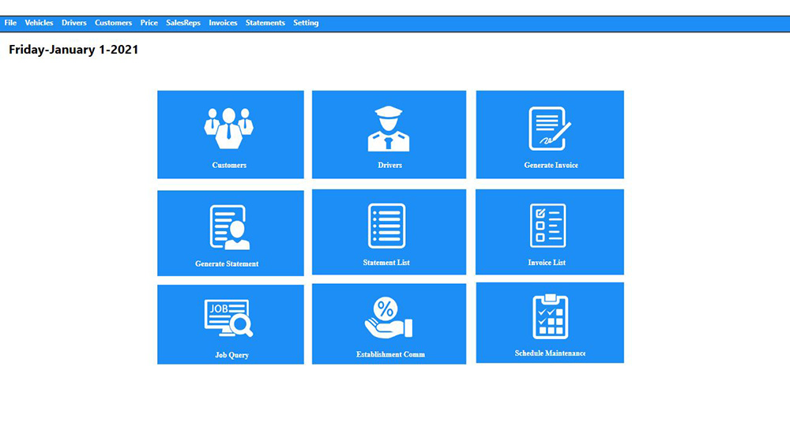Image resolution: width=790 pixels, height=426 pixels.
Task: Expand the SalesReps menu
Action: coord(183,23)
